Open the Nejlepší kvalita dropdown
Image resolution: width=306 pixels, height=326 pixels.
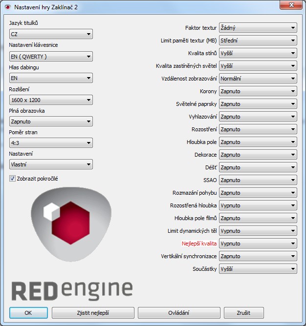coord(258,243)
